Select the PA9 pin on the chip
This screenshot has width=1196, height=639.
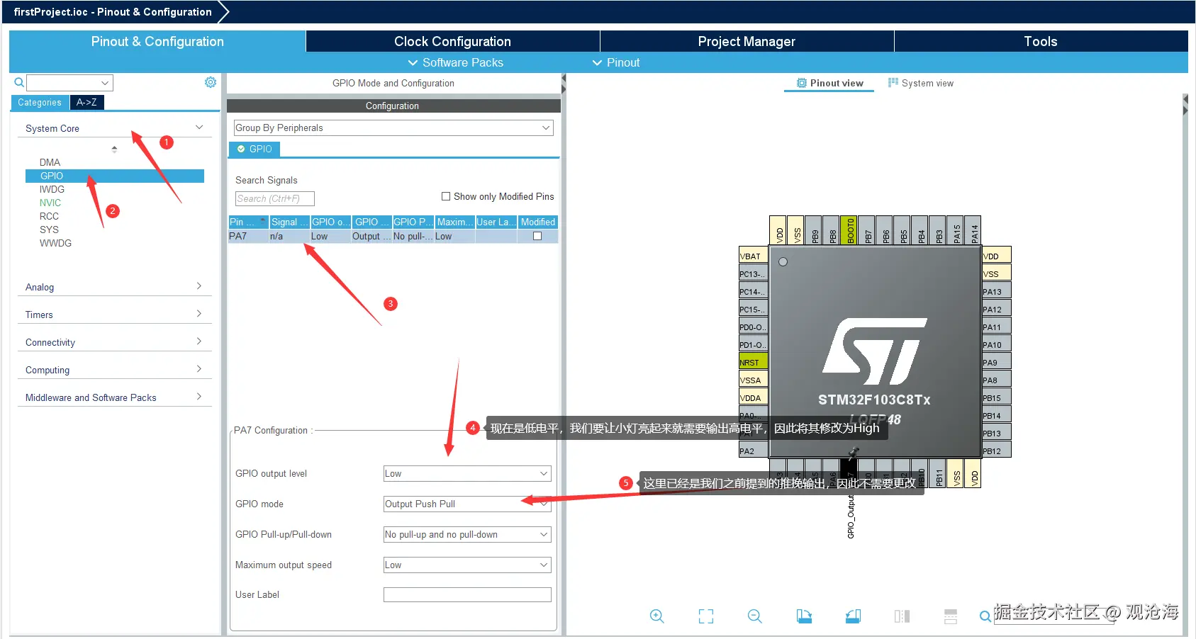coord(996,362)
